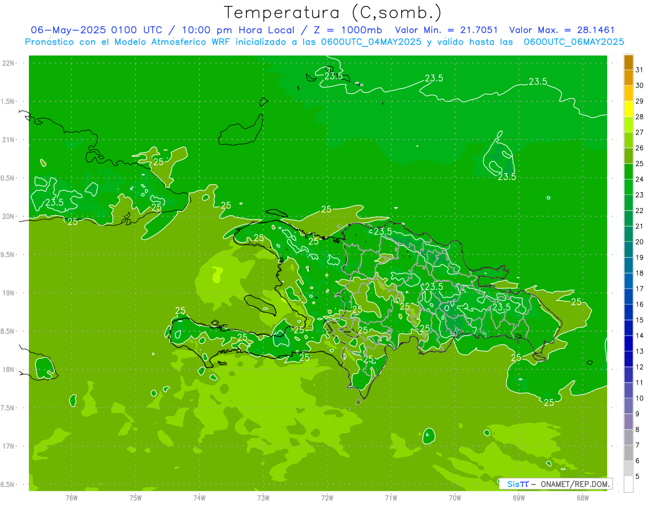Click the 70W longitude axis label
This screenshot has height=505, width=654.
click(x=455, y=497)
